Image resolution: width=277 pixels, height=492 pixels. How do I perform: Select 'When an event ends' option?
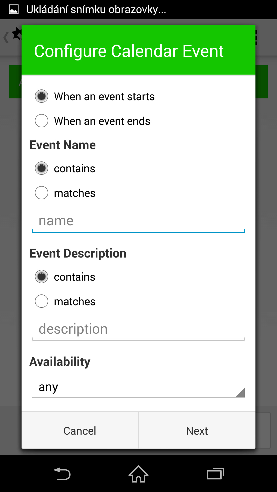tap(93, 121)
